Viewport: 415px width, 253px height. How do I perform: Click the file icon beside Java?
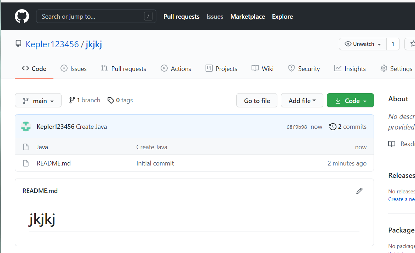tap(26, 147)
